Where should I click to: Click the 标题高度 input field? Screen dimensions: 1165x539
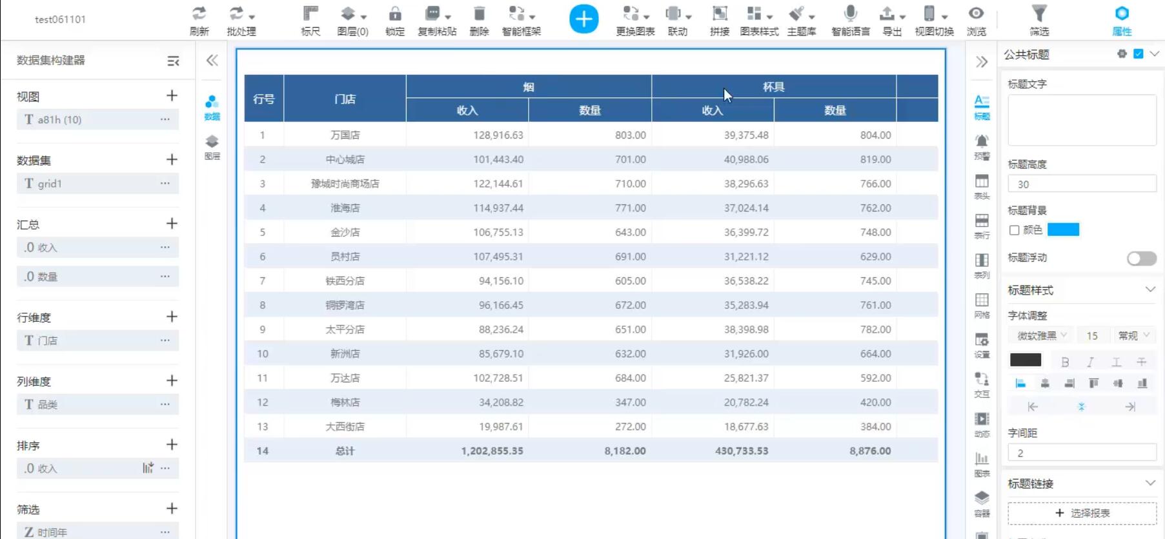tap(1082, 184)
